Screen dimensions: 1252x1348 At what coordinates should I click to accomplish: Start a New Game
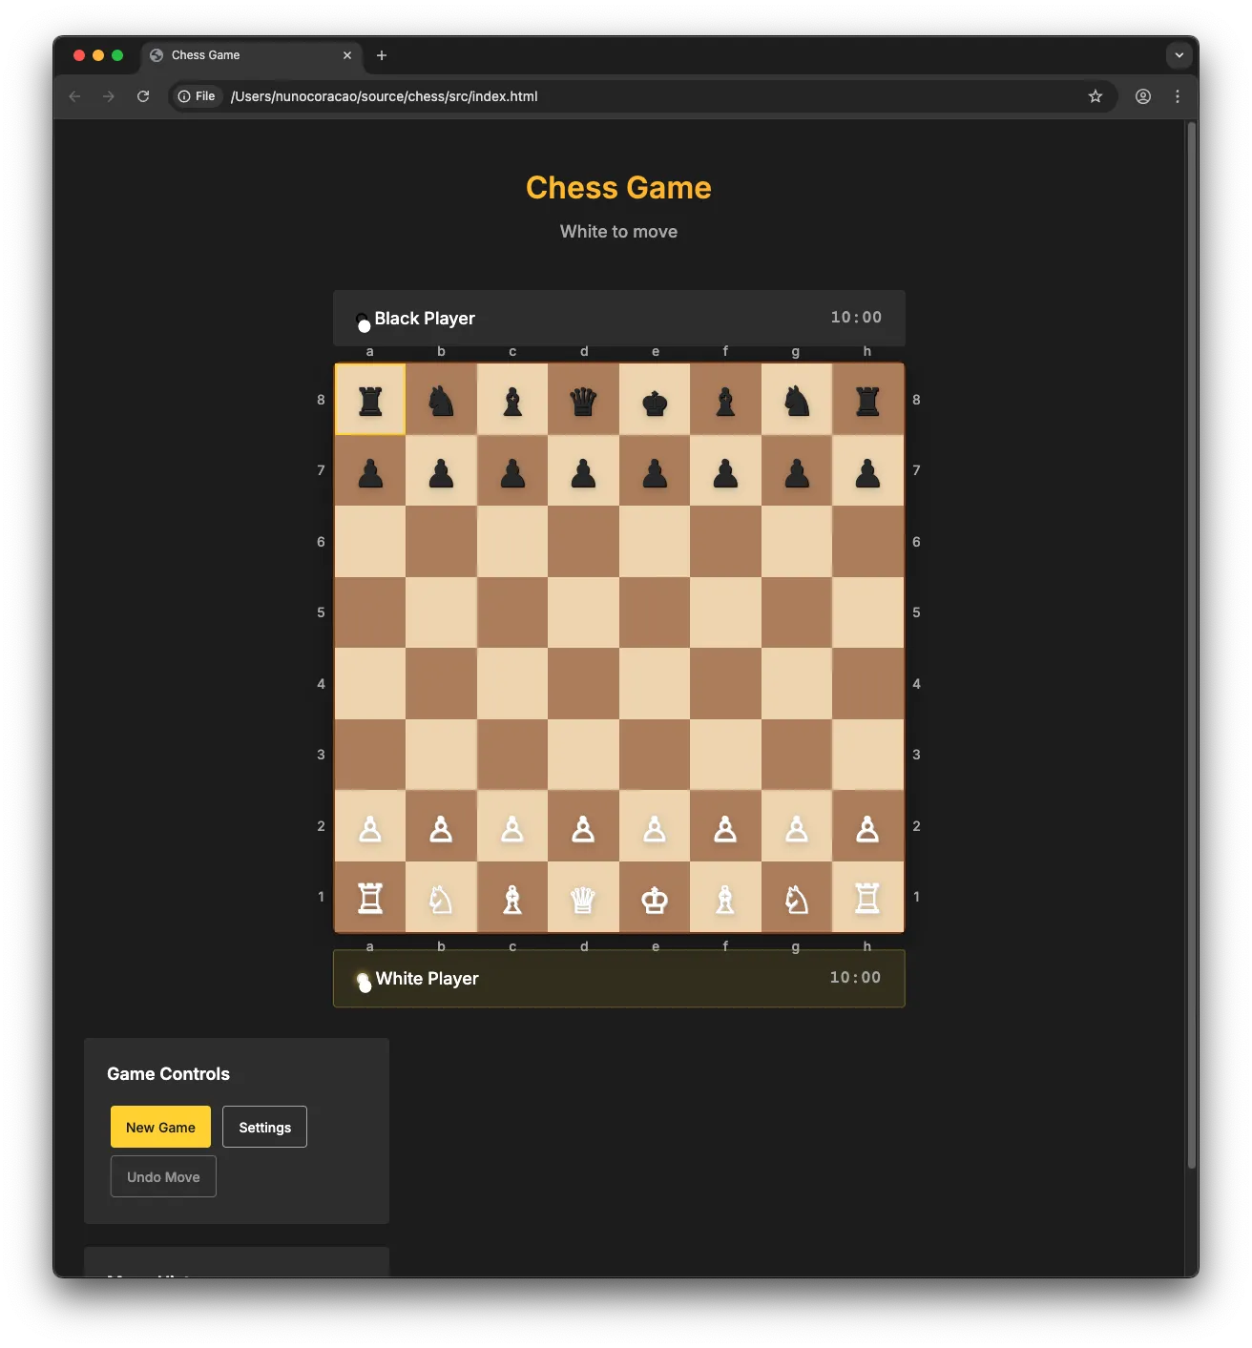[x=160, y=1127]
